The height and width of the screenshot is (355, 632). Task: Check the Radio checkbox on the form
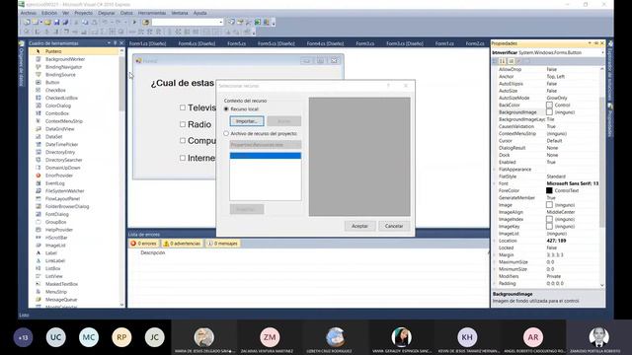pos(183,124)
